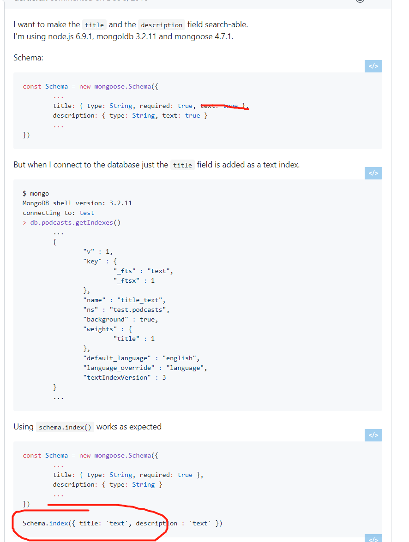Click the '"weights" : {' line

(x=108, y=329)
